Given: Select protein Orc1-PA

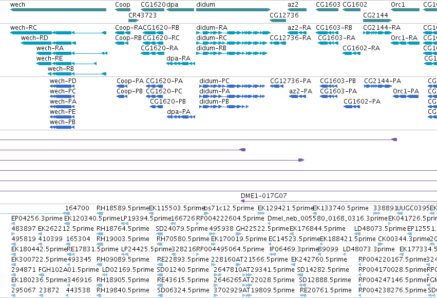Looking at the screenshot, I should 406,96.
